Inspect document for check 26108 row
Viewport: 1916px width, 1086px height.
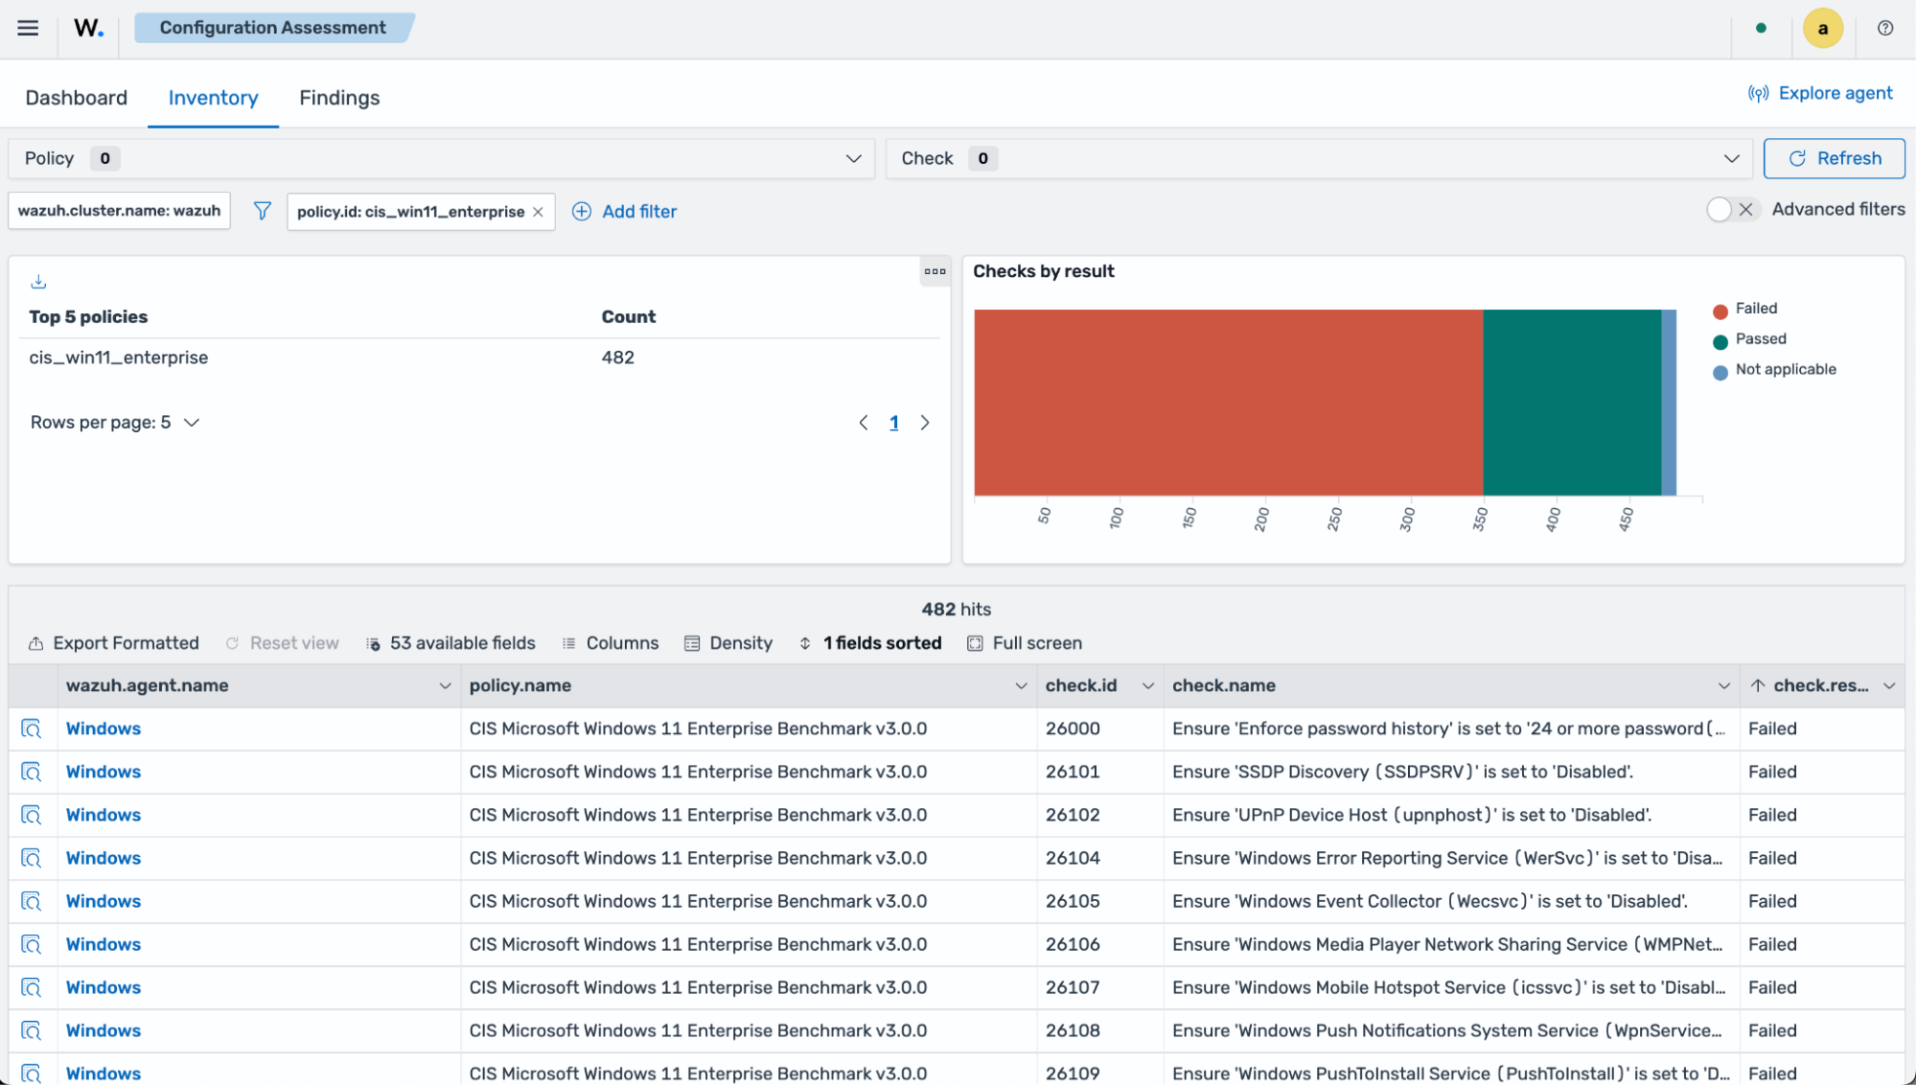(x=32, y=1030)
